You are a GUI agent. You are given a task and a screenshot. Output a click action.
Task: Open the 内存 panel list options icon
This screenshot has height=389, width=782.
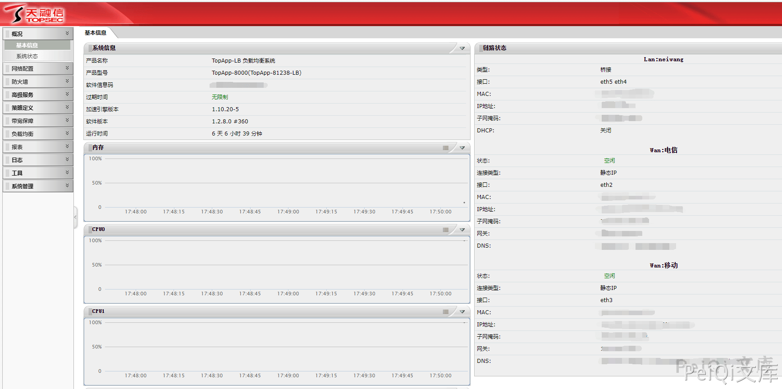pos(445,148)
